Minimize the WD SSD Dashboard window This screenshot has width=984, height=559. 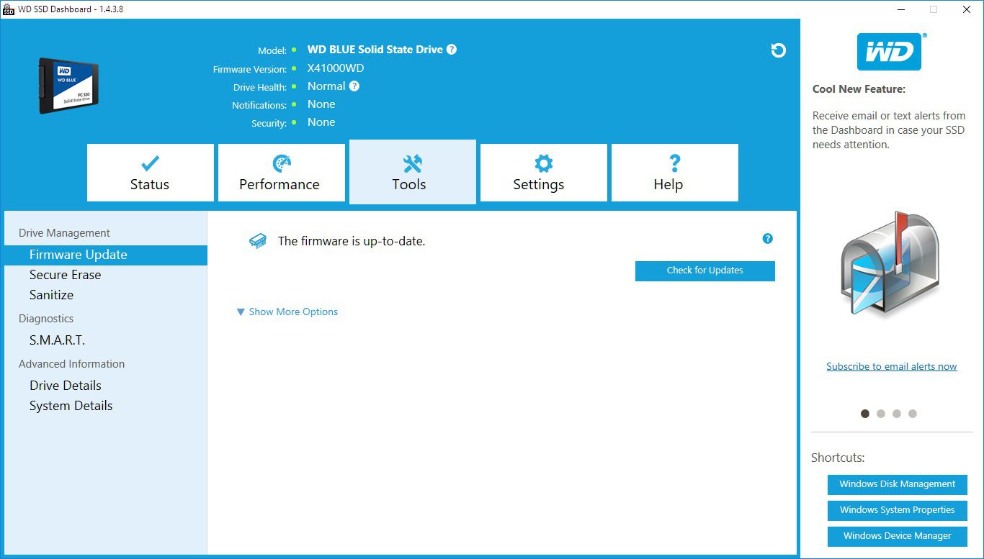(x=900, y=9)
